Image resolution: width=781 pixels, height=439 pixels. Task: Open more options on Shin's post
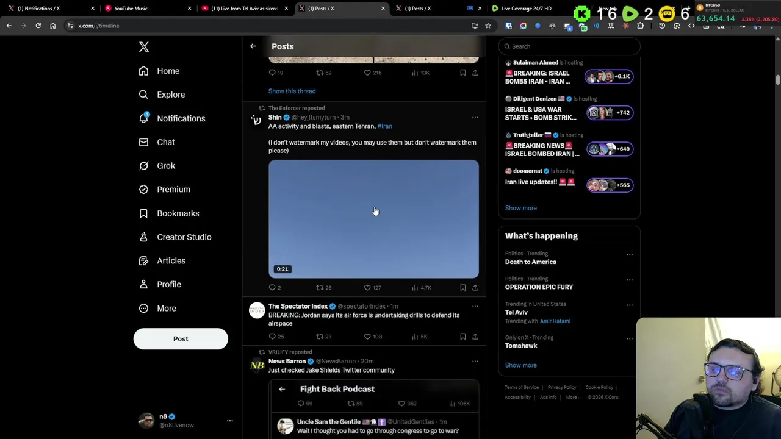click(x=475, y=117)
